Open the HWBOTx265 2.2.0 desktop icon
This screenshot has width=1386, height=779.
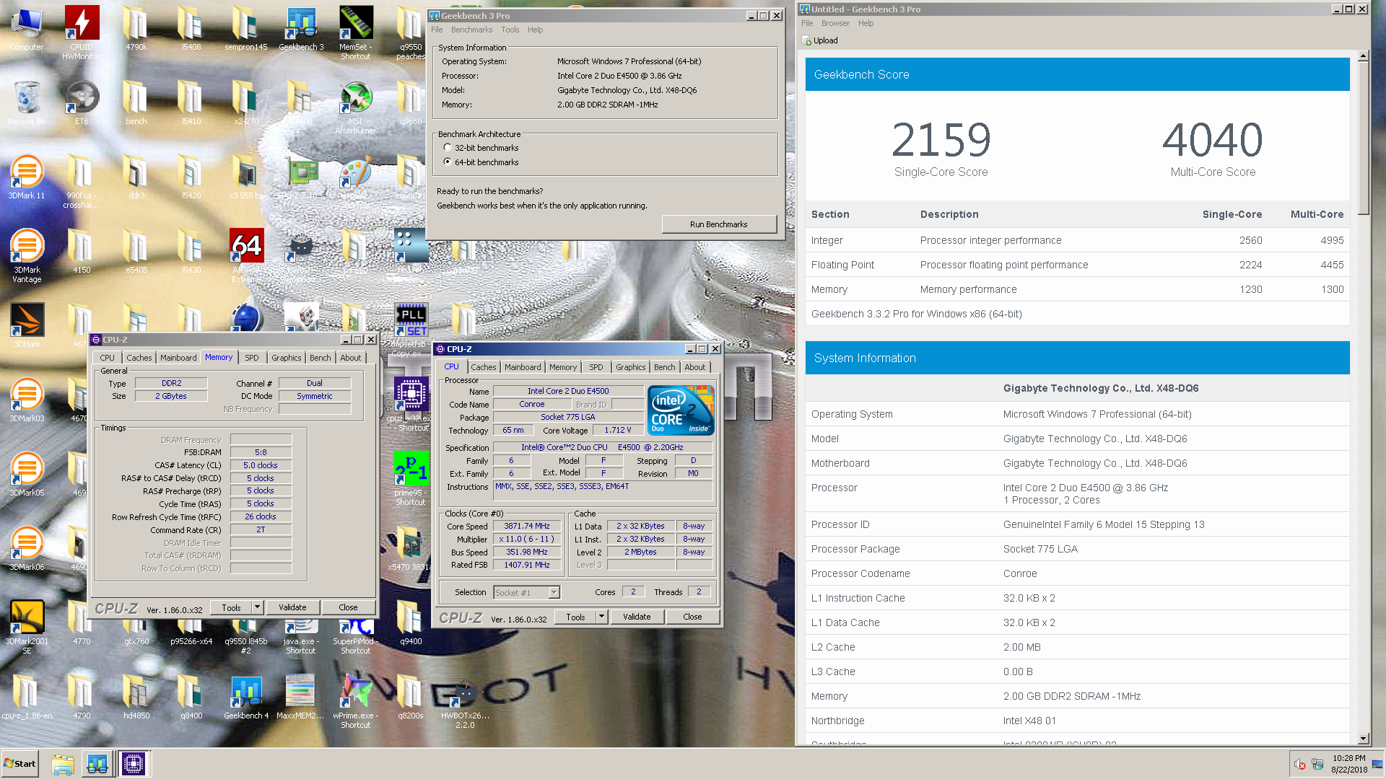(466, 705)
